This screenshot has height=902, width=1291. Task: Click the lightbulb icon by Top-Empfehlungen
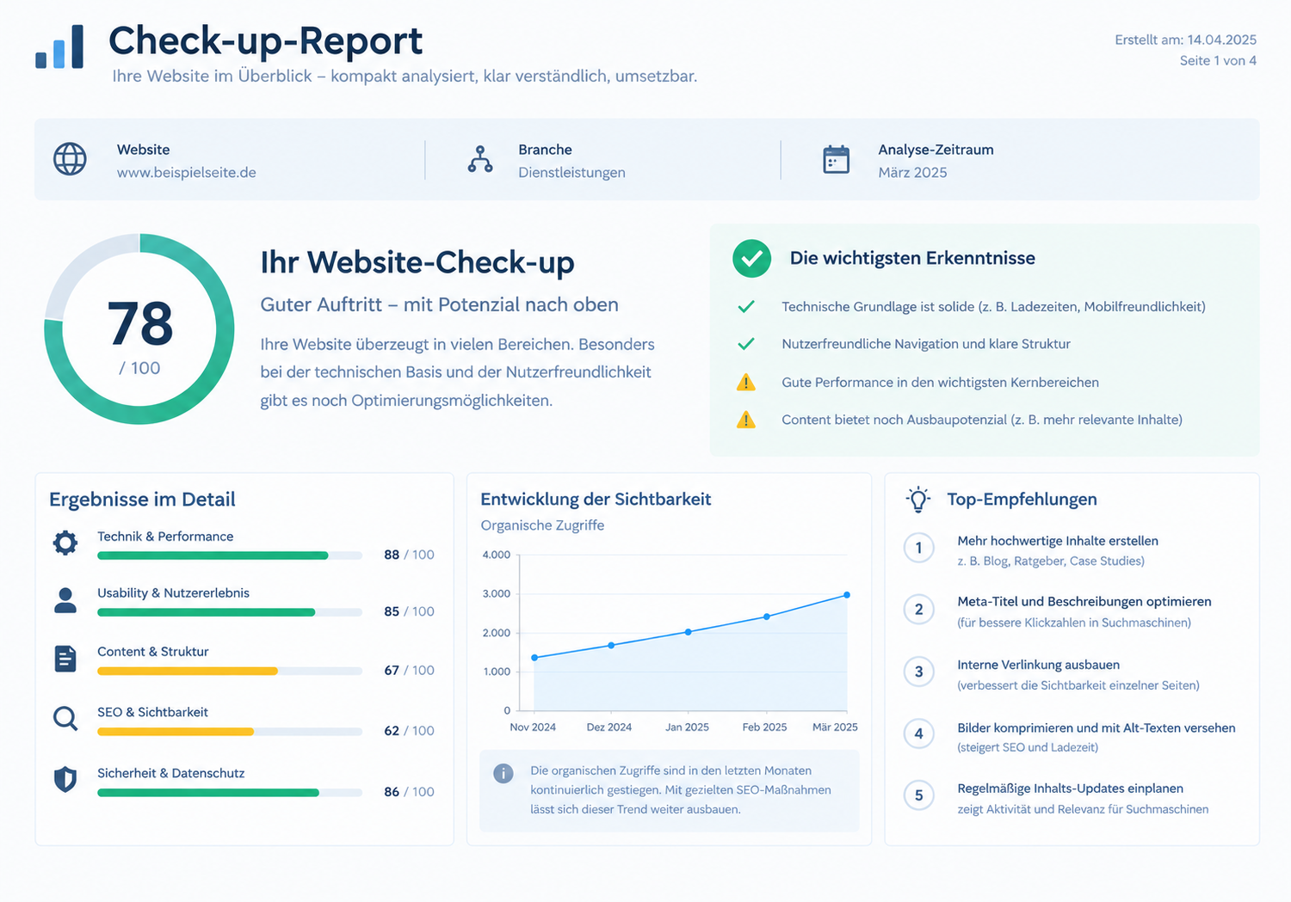pyautogui.click(x=918, y=500)
